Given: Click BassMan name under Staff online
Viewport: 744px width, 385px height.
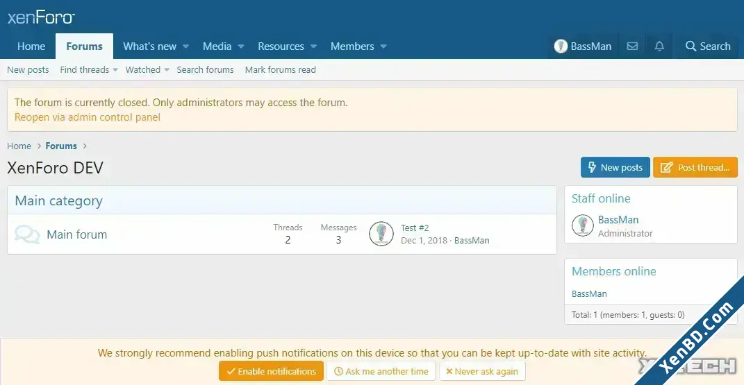Looking at the screenshot, I should coord(618,220).
